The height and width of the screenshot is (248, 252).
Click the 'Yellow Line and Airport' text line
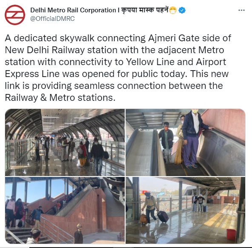176,62
